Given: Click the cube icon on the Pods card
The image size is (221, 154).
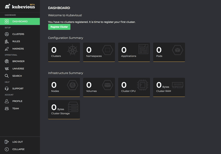Looking at the screenshot, I should [178, 50].
